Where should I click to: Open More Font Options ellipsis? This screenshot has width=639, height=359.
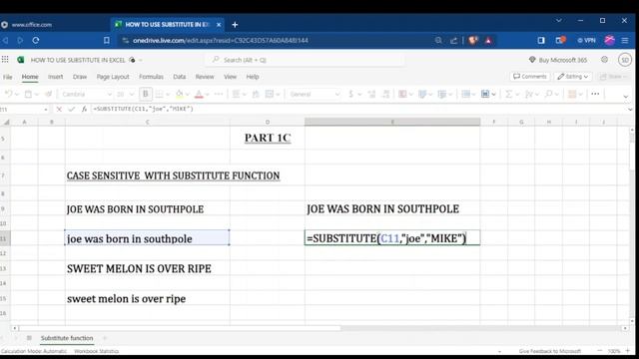coord(219,94)
